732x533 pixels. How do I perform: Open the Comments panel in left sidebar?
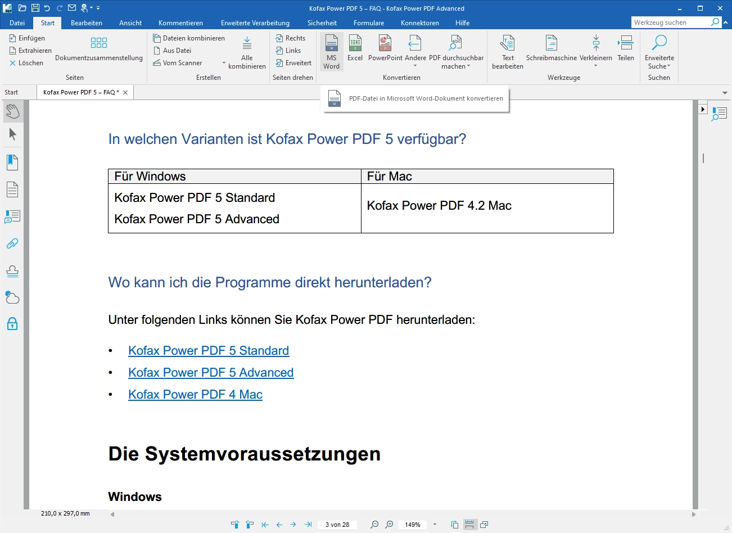click(12, 216)
